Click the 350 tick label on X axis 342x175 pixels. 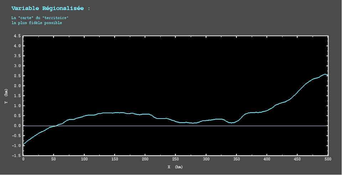(x=236, y=159)
